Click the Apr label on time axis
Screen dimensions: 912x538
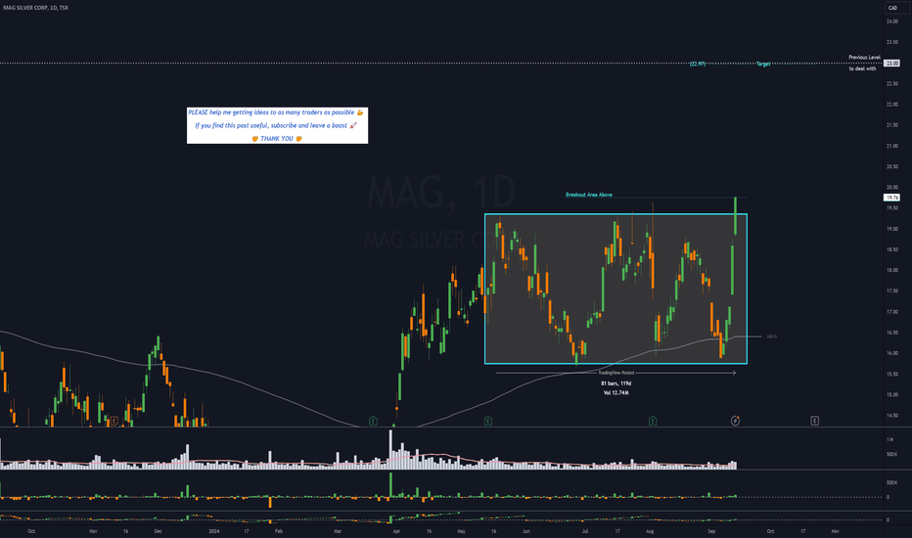point(396,531)
